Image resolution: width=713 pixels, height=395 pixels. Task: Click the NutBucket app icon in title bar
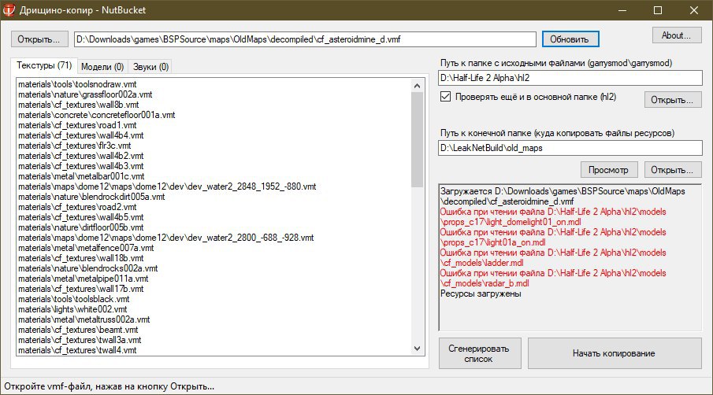pyautogui.click(x=9, y=10)
